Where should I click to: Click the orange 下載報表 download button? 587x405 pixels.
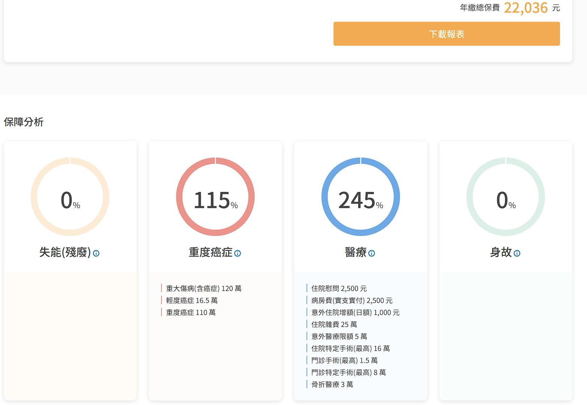click(446, 34)
